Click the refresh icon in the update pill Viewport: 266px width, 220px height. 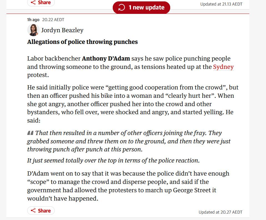tap(121, 7)
